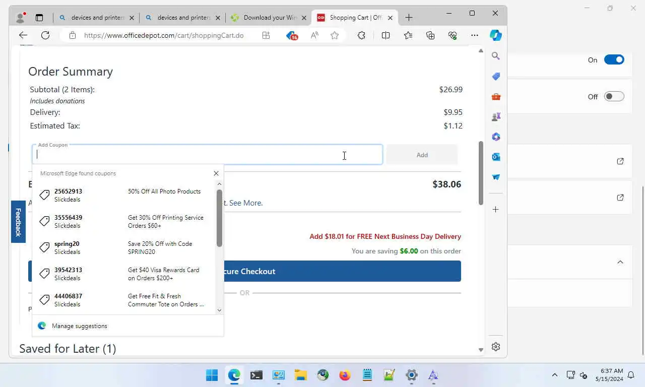Open Firefox from the taskbar
Screen dimensions: 645x387
(x=345, y=375)
